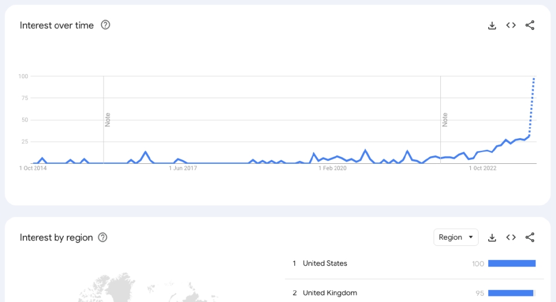Click the 1 Feb 2020 axis label
The height and width of the screenshot is (302, 556).
[332, 168]
